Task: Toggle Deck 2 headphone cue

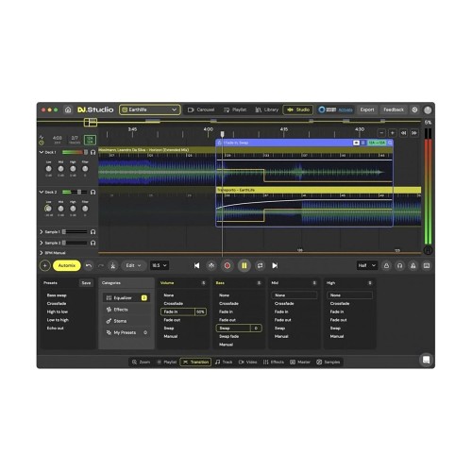Action: coord(93,192)
